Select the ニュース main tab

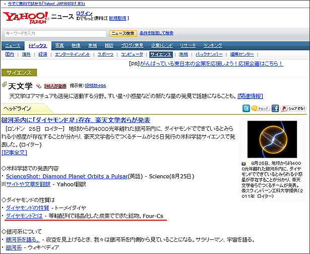coord(13,46)
